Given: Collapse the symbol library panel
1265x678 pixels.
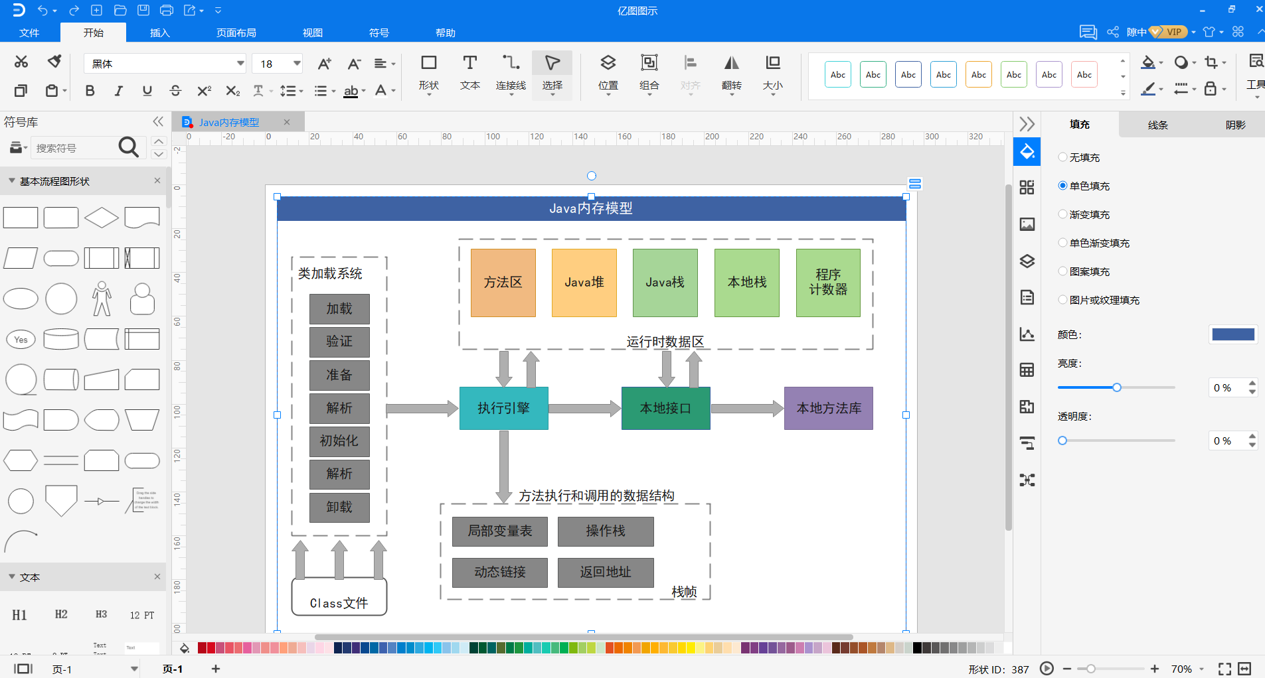Looking at the screenshot, I should point(157,121).
